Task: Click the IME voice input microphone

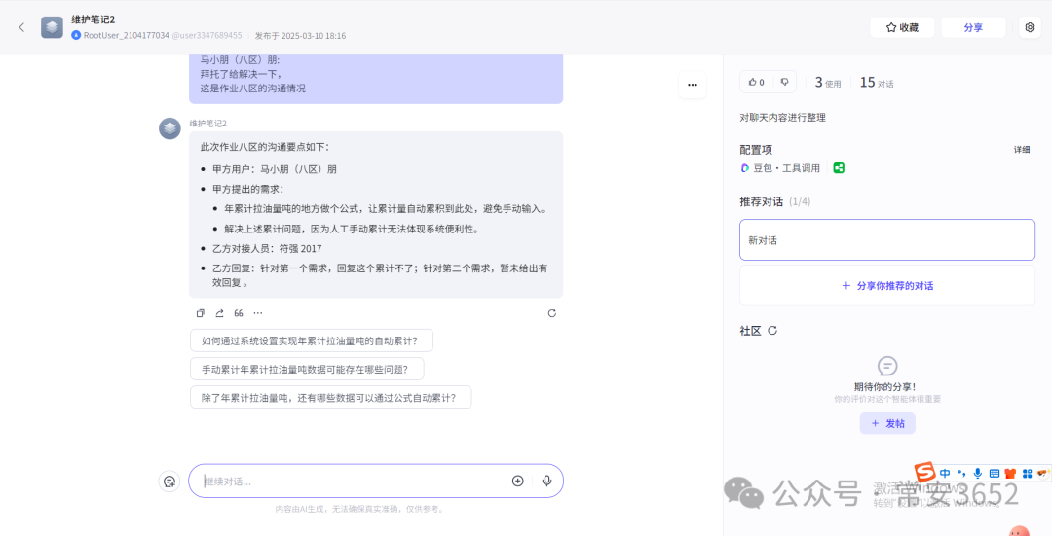Action: click(x=978, y=473)
